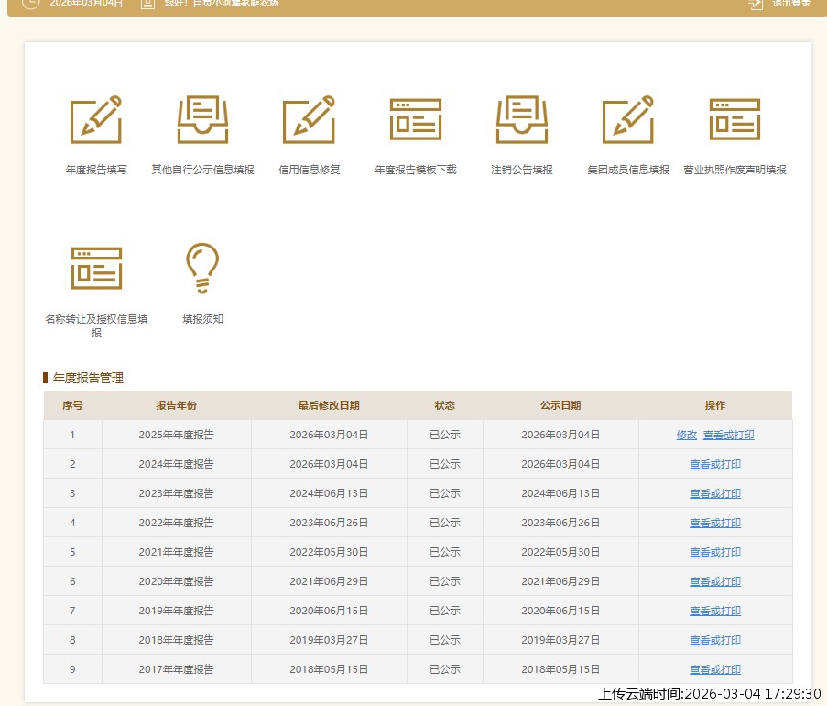The height and width of the screenshot is (706, 827).
Task: Open 查看或打印 for 2018年年度报告
Action: [715, 641]
